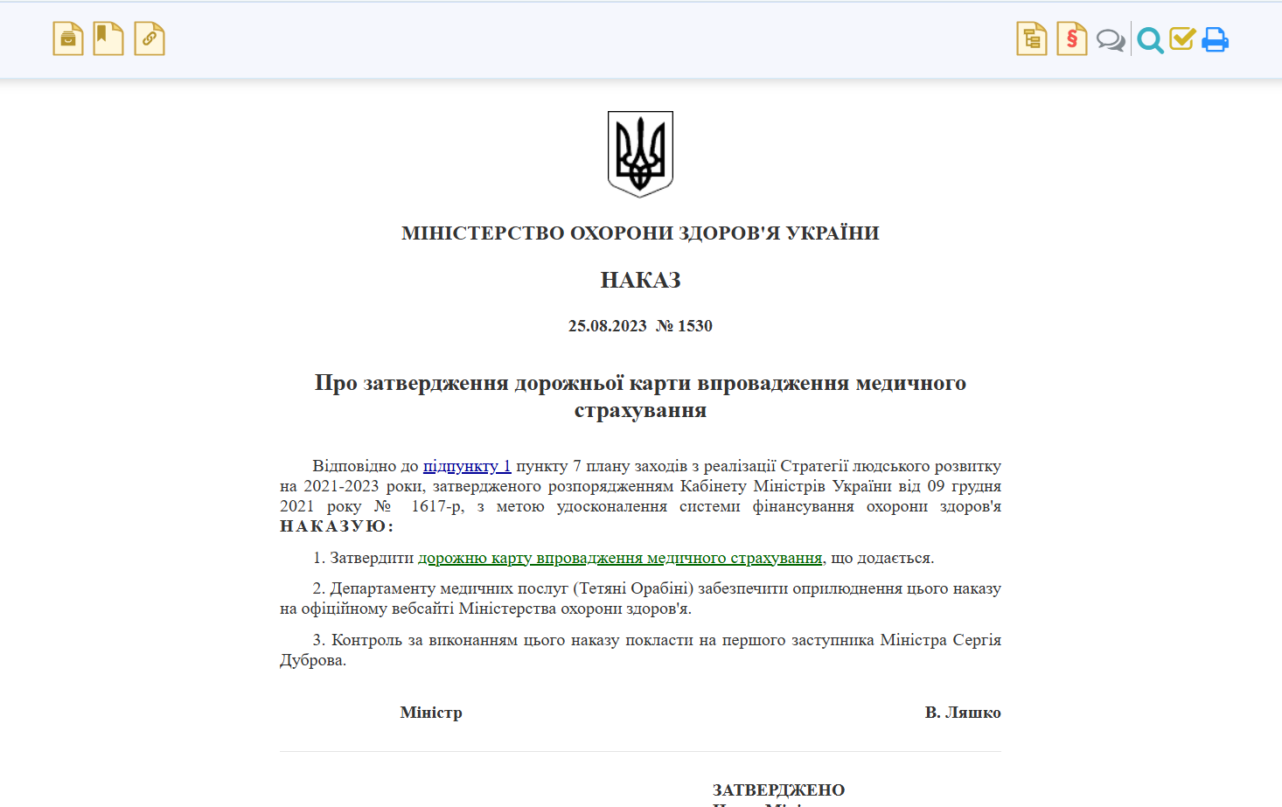Click the yellow checkmark box icon
The image size is (1282, 807).
(1182, 38)
